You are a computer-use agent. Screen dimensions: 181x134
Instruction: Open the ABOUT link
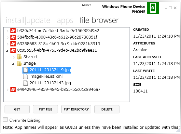coord(86,5)
